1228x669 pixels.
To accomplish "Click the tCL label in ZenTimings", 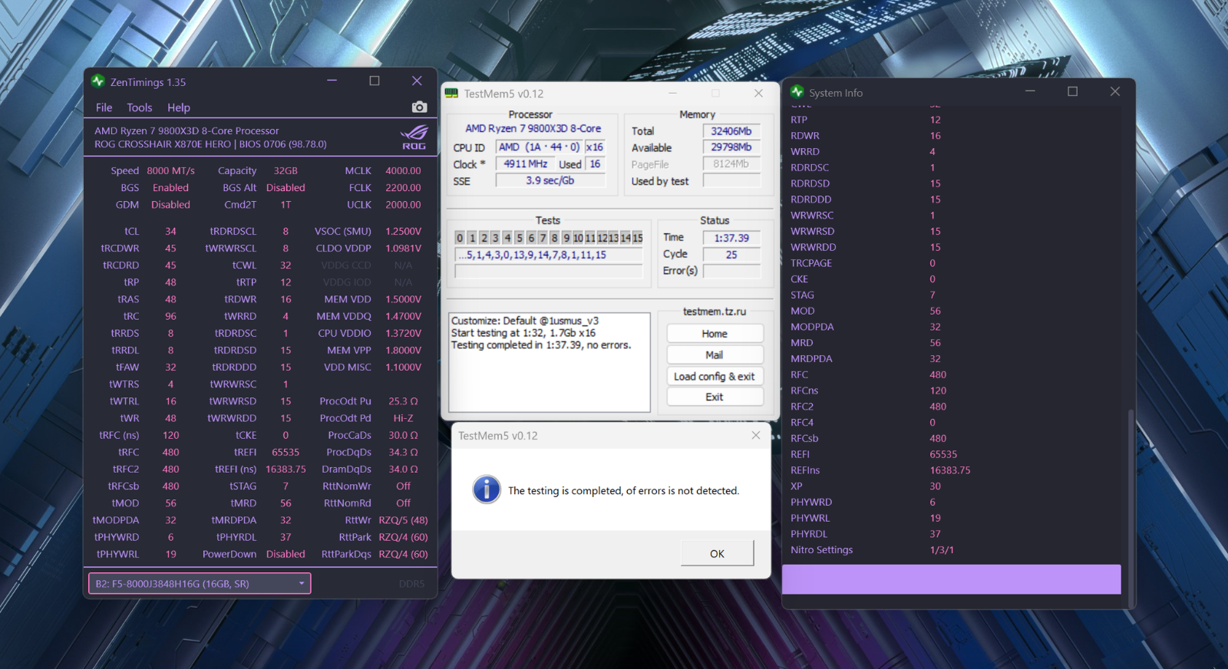I will coord(131,232).
